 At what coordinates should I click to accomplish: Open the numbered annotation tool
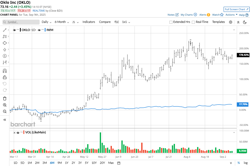[x=5, y=56]
